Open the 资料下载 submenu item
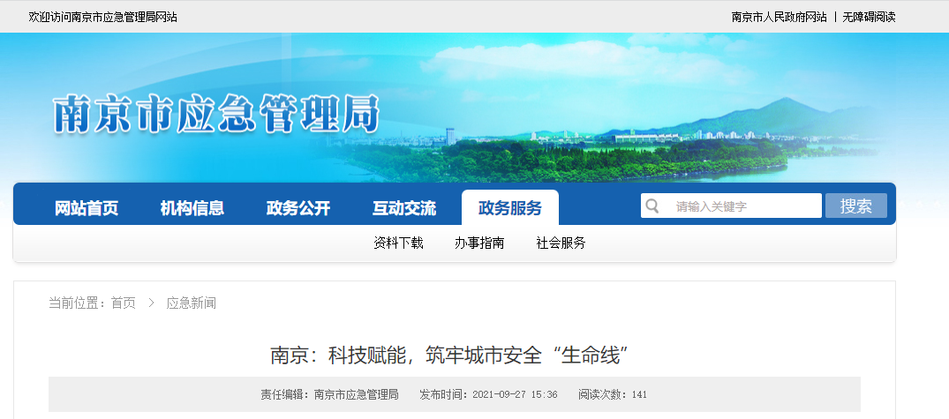This screenshot has height=419, width=949. tap(398, 243)
